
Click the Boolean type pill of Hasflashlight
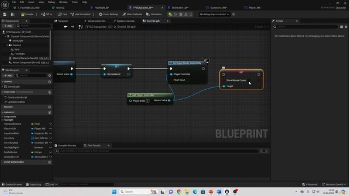point(32,148)
